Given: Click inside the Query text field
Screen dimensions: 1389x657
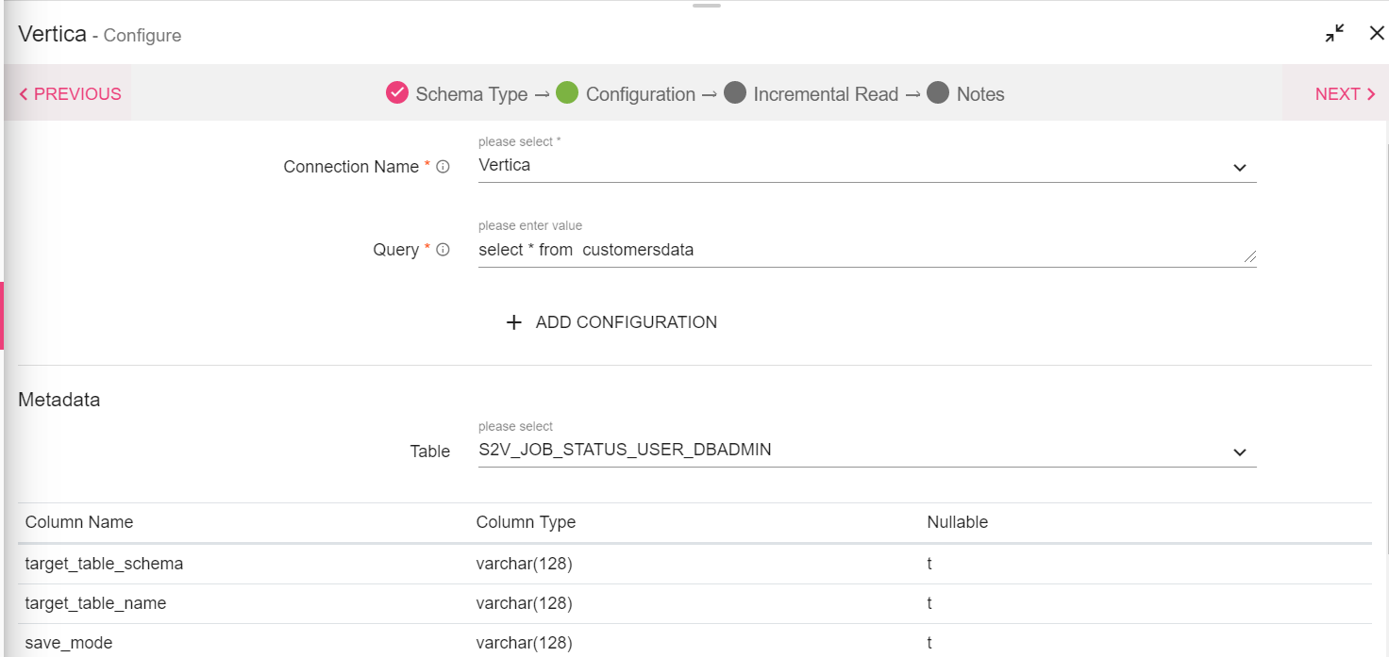Looking at the screenshot, I should 849,250.
